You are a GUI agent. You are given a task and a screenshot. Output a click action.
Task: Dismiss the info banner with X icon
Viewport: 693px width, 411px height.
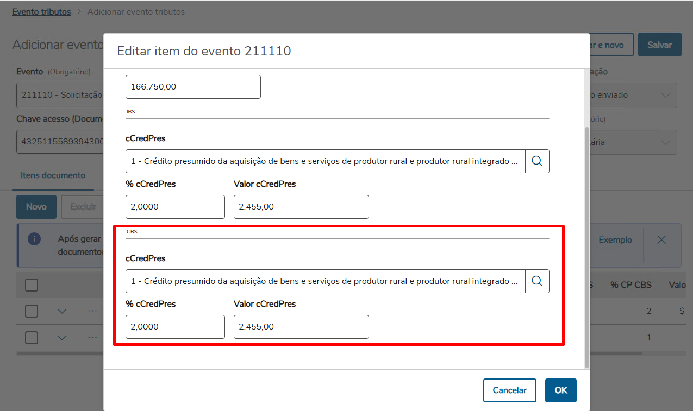pos(661,240)
